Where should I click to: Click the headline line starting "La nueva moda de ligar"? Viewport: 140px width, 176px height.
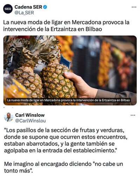pos(66,22)
